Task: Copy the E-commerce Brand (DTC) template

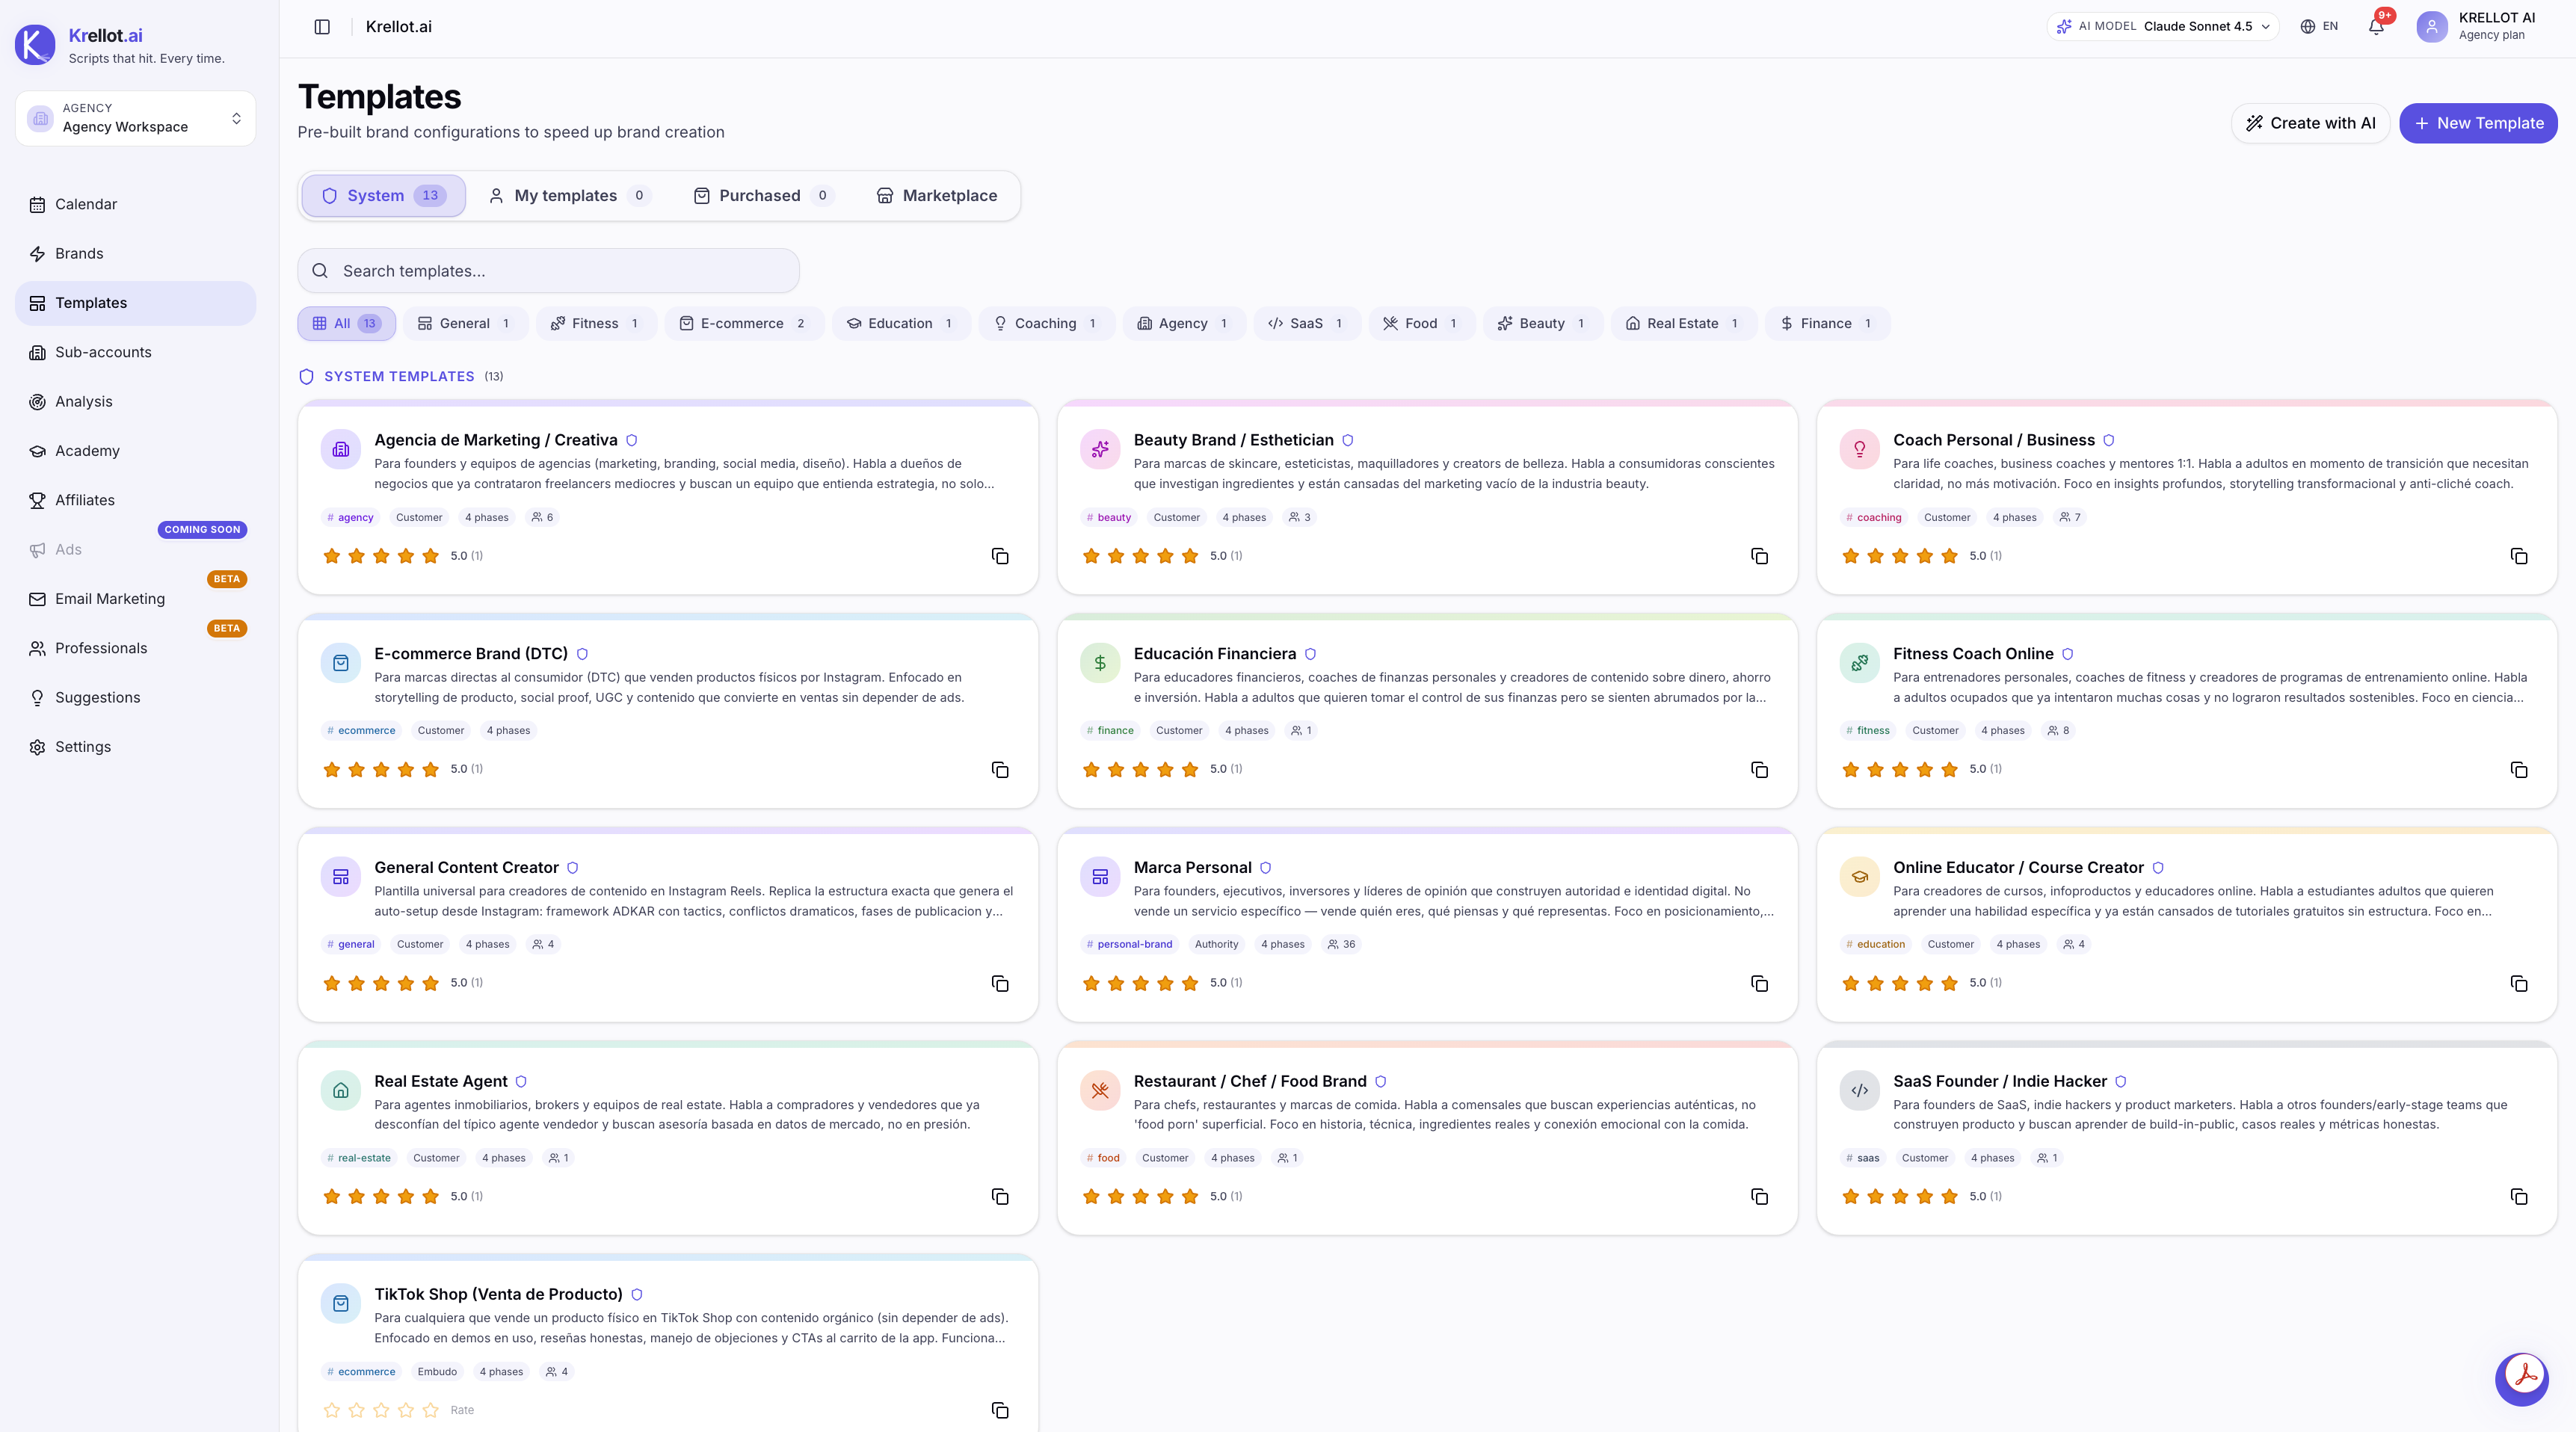Action: (x=1000, y=770)
